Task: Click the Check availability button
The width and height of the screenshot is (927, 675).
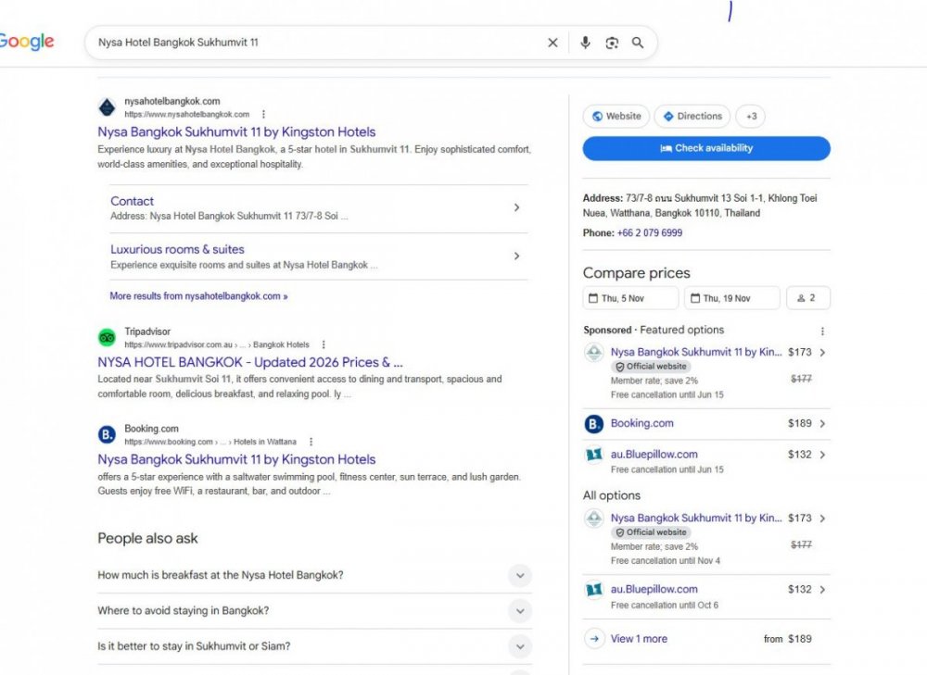Action: coord(706,148)
